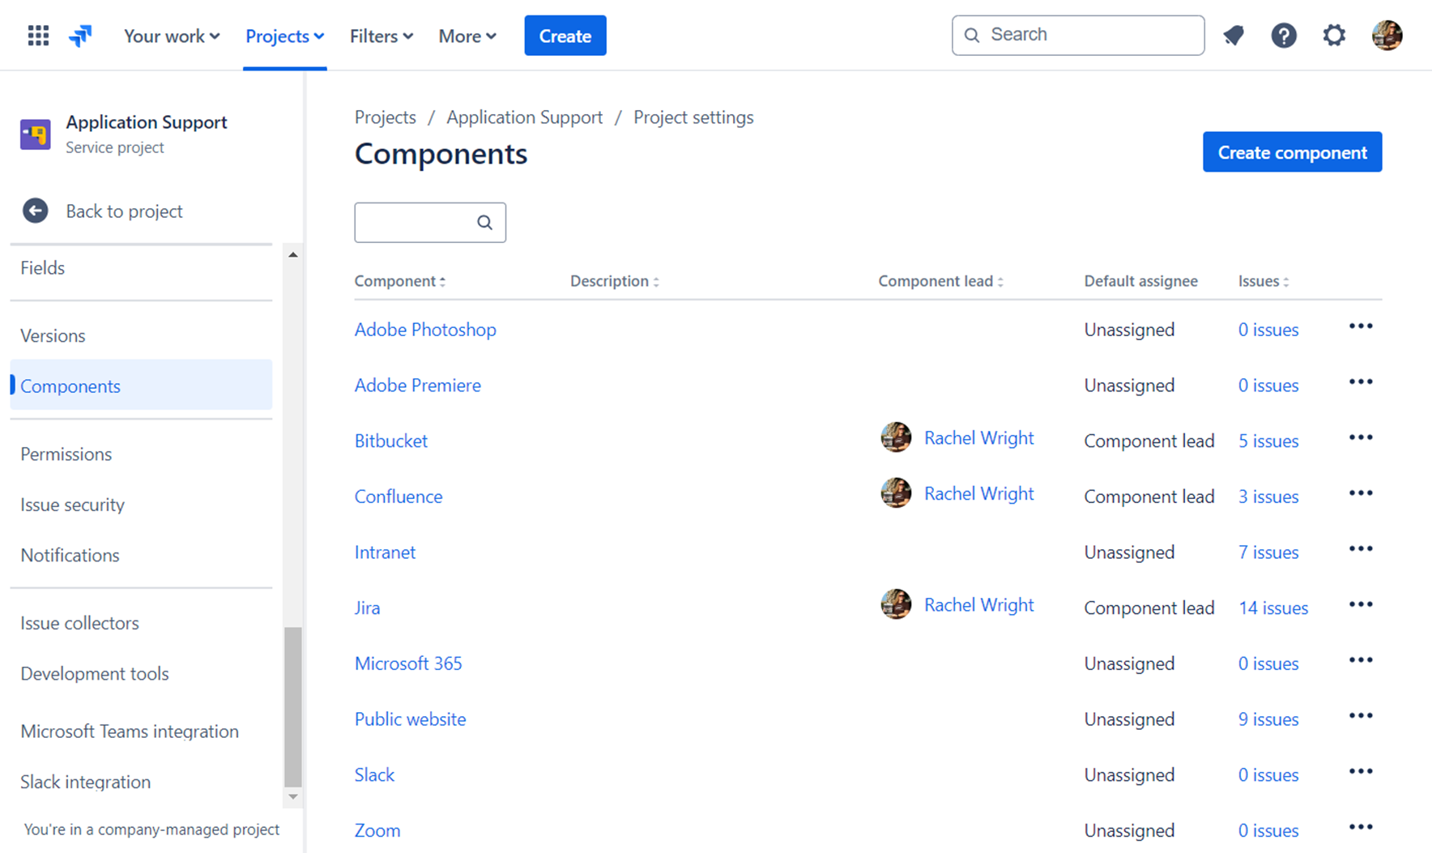Open the Confluence component link
This screenshot has width=1432, height=853.
click(x=398, y=496)
